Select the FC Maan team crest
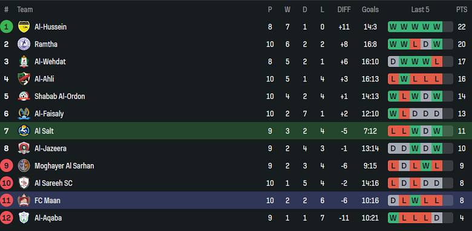Screen dimensions: 472x231 tap(24, 200)
